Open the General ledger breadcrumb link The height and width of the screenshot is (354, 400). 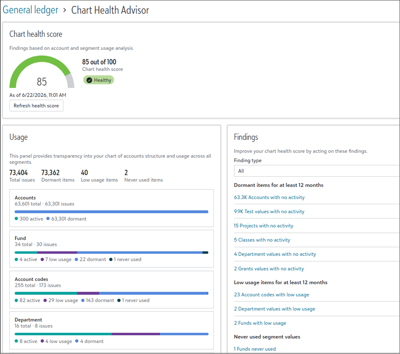point(30,10)
